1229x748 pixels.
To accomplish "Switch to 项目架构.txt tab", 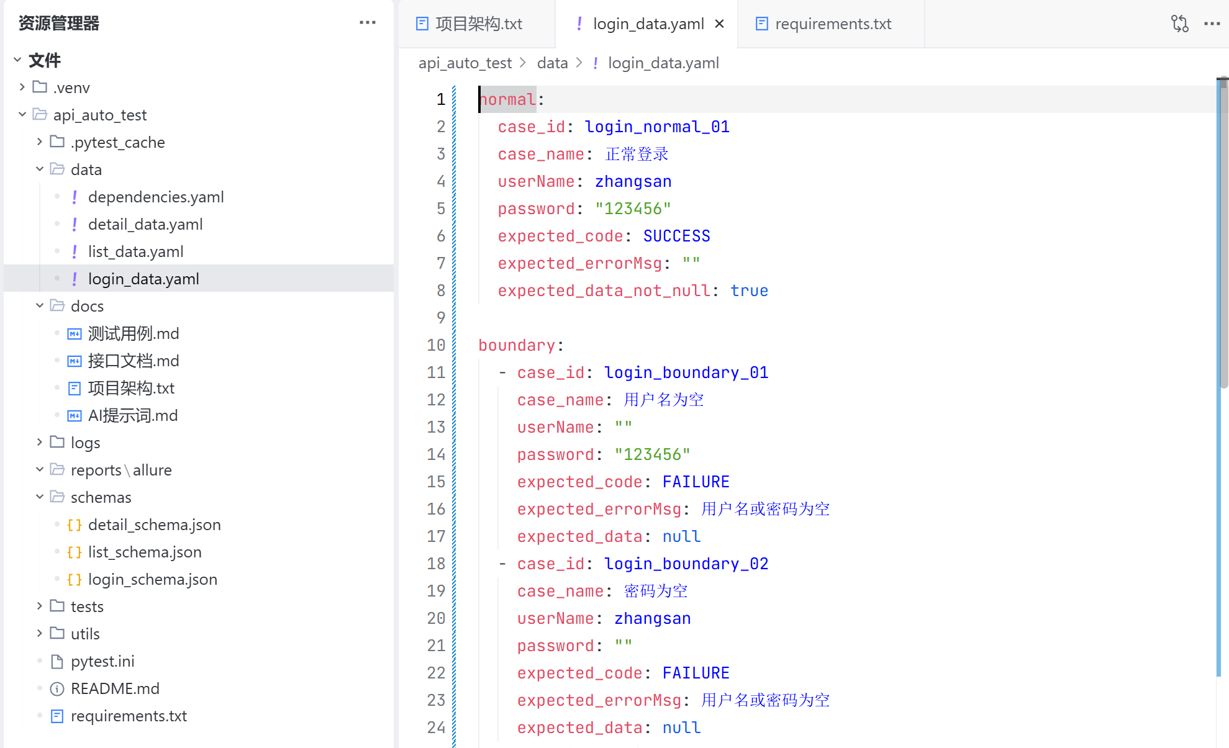I will (x=478, y=24).
